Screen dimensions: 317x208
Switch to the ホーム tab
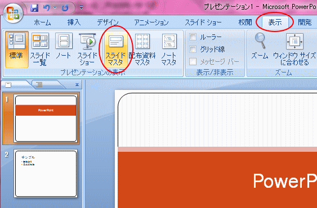tap(42, 22)
